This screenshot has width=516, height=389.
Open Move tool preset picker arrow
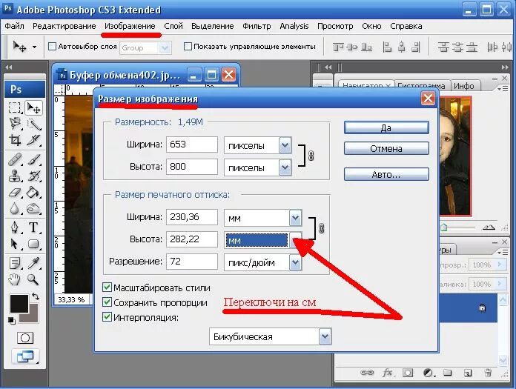(x=35, y=47)
